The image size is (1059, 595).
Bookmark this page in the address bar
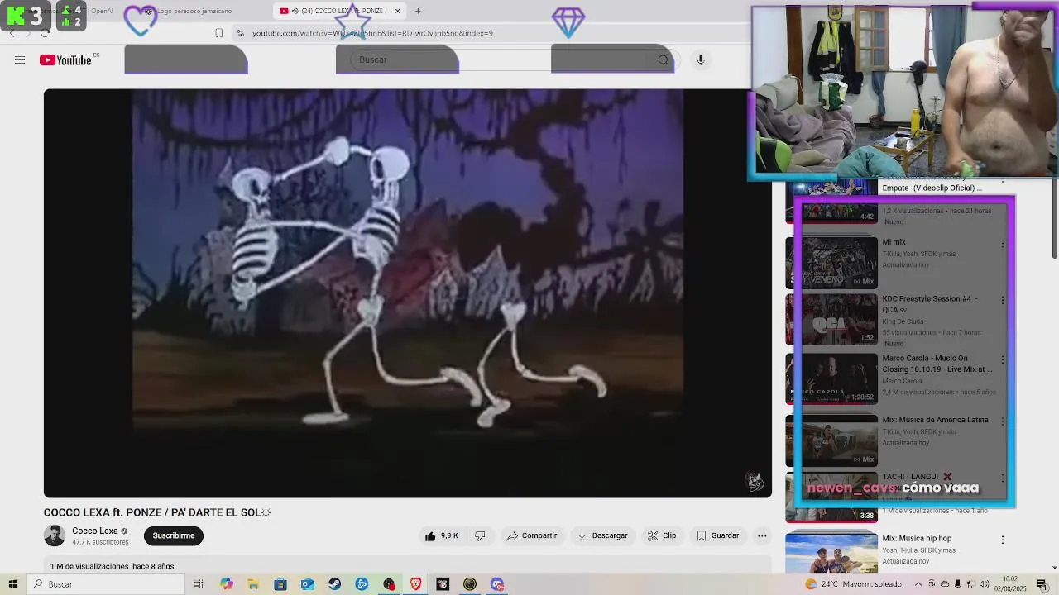pyautogui.click(x=218, y=33)
